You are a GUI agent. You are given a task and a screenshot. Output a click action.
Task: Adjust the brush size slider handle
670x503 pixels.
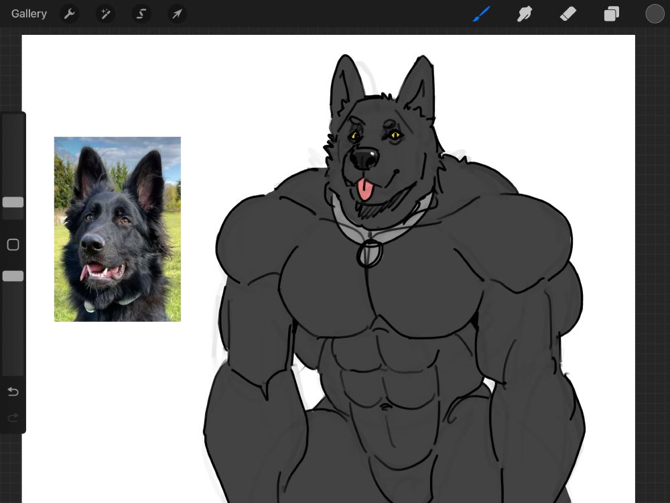tap(13, 203)
